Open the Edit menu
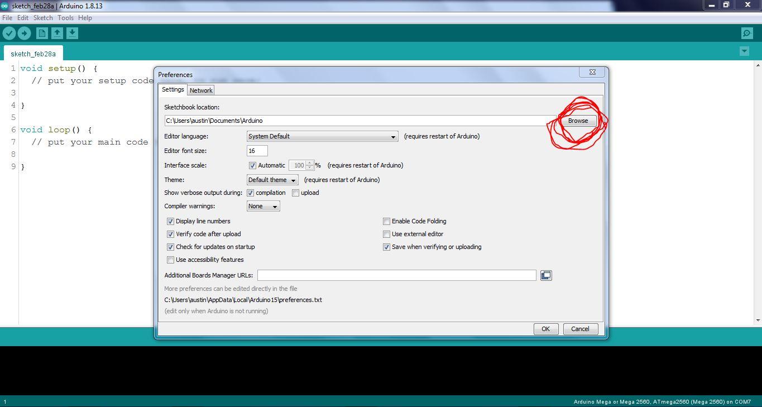 (x=23, y=18)
